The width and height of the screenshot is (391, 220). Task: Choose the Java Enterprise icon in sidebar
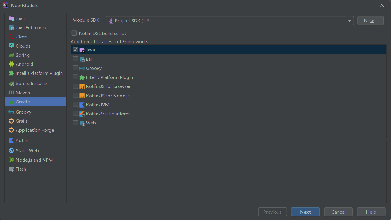pyautogui.click(x=11, y=28)
